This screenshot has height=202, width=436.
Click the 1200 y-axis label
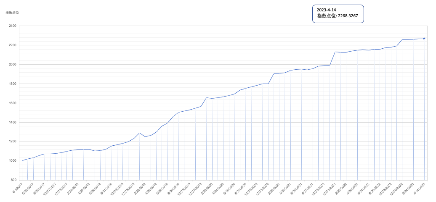pyautogui.click(x=13, y=142)
